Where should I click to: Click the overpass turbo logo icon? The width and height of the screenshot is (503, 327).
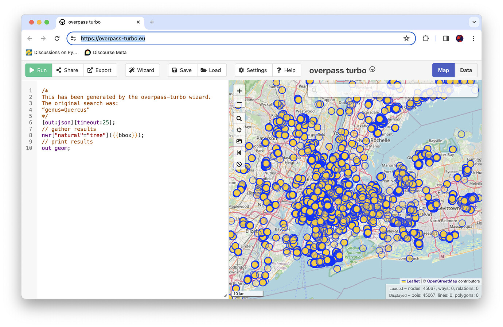tap(372, 69)
